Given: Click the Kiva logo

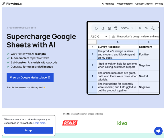Looking at the screenshot, I should point(122,123).
